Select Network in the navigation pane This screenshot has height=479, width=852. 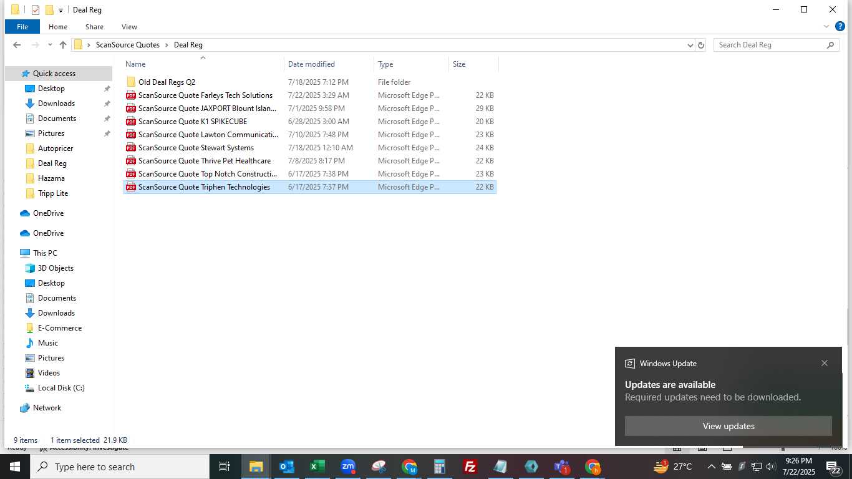click(47, 408)
